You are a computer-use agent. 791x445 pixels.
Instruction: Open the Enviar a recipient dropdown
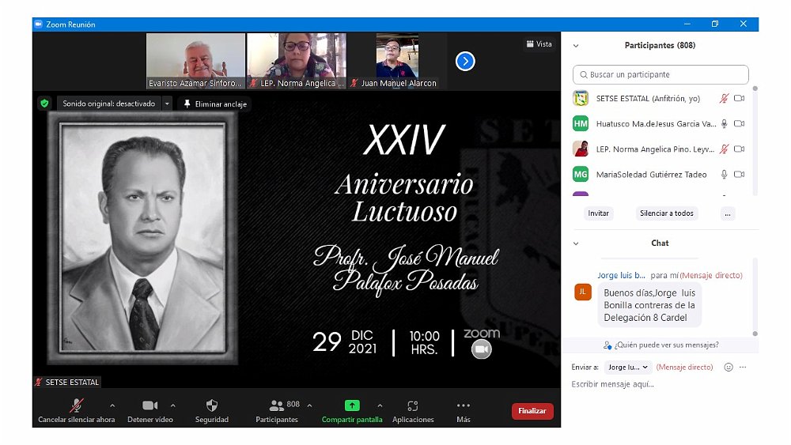tap(628, 368)
